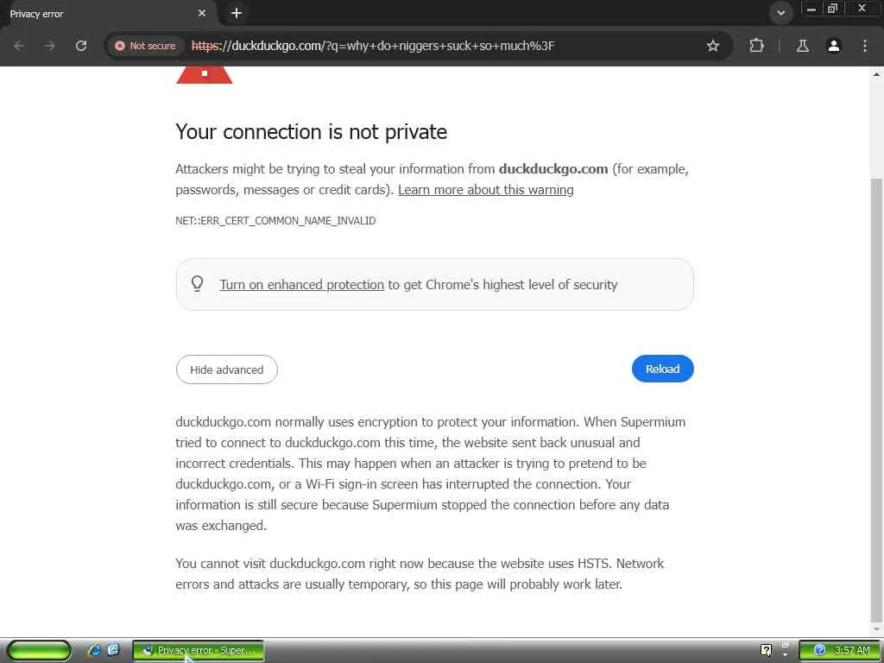
Task: Bookmark this page with the star icon
Action: click(713, 46)
